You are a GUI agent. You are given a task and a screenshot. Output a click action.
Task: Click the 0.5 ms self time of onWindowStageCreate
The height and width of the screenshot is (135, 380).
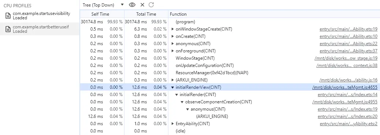coord(96,29)
